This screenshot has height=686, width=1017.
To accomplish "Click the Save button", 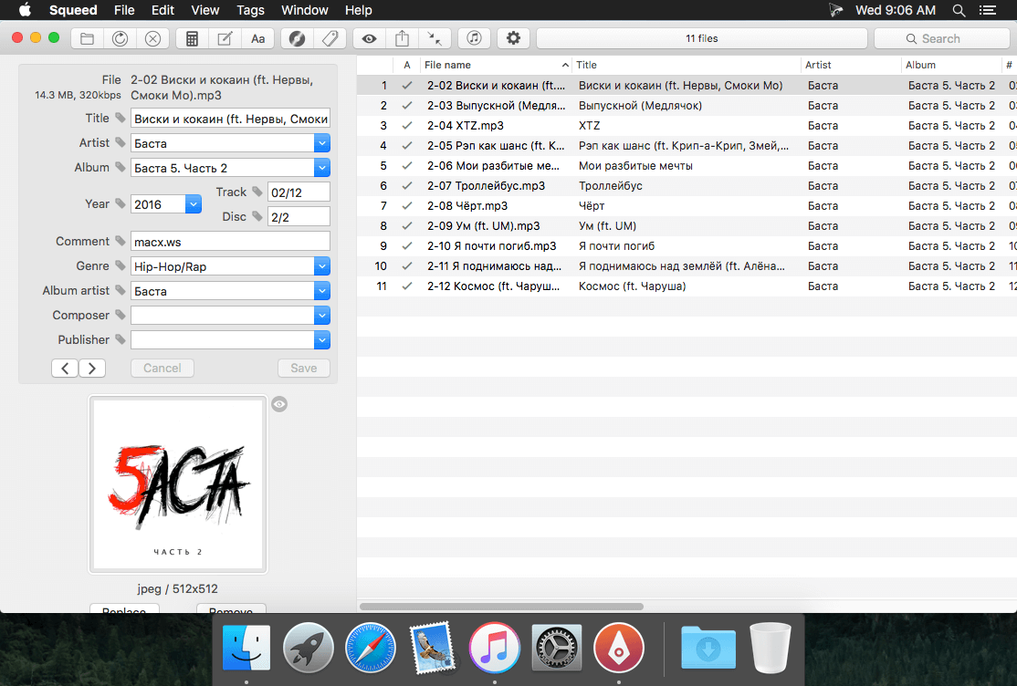I will pos(303,369).
